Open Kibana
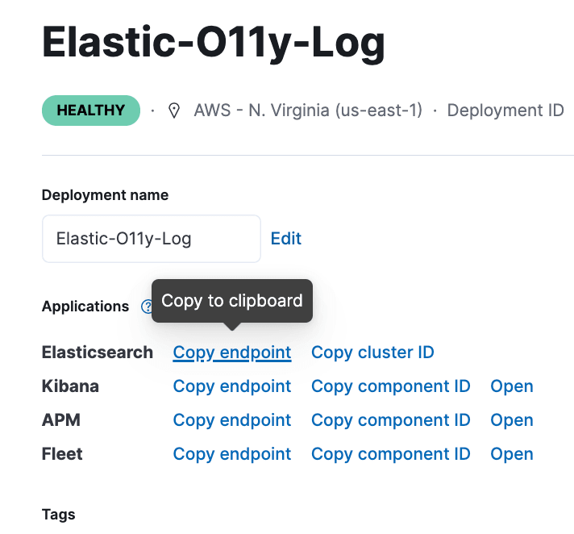 tap(512, 386)
